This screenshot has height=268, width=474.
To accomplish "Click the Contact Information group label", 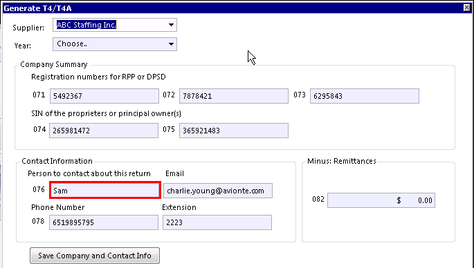I will [57, 161].
